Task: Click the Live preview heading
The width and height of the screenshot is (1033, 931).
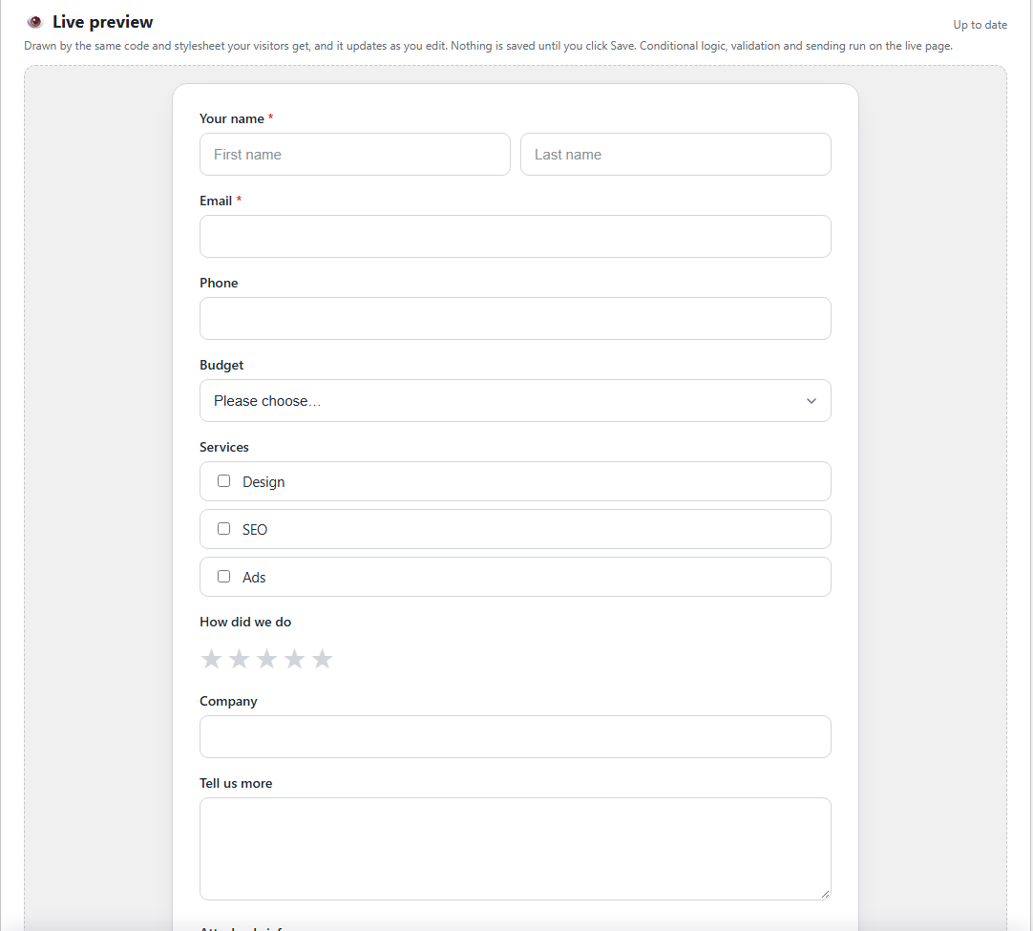Action: point(103,22)
